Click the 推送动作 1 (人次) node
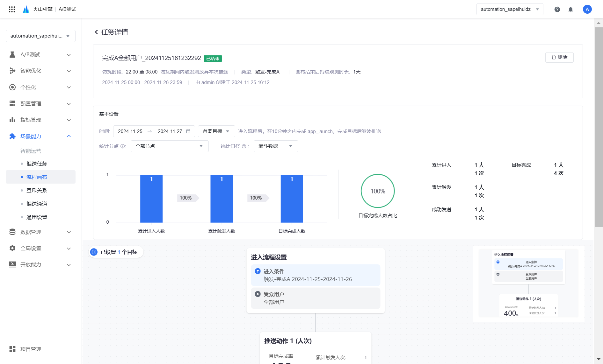Image resolution: width=603 pixels, height=364 pixels. click(316, 347)
